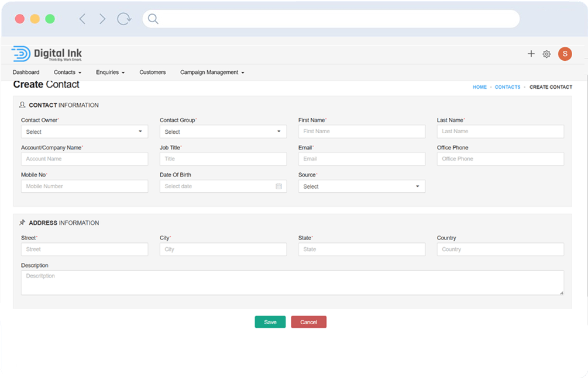The height and width of the screenshot is (378, 588).
Task: Follow the HOME breadcrumb link
Action: point(479,87)
